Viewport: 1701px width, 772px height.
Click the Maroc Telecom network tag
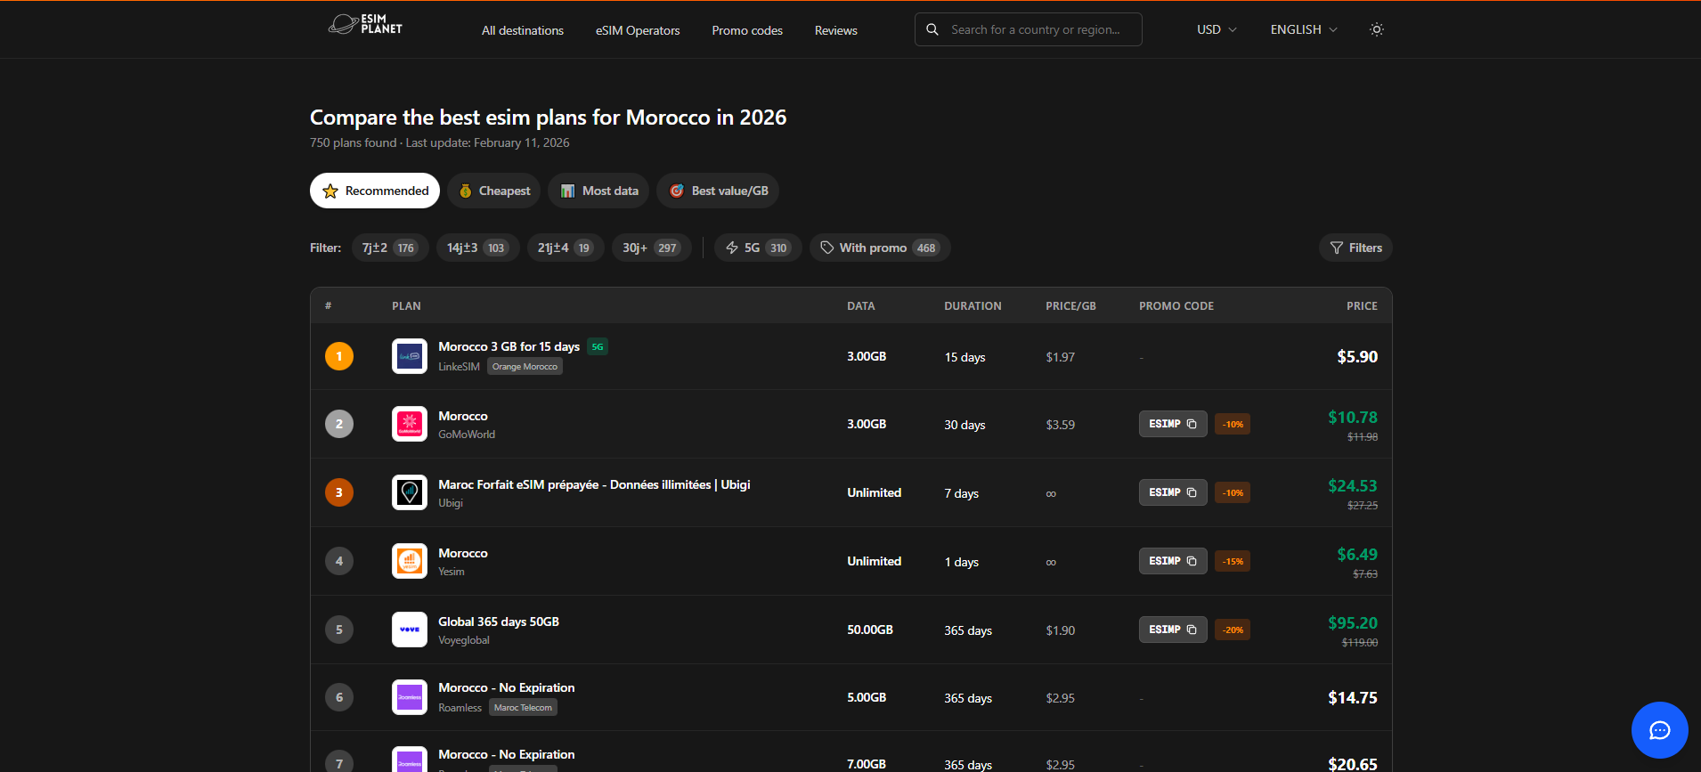523,708
